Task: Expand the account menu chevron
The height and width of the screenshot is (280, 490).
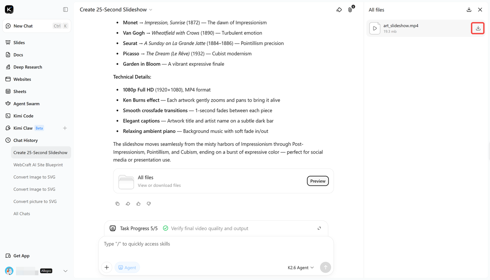Action: coord(65,271)
